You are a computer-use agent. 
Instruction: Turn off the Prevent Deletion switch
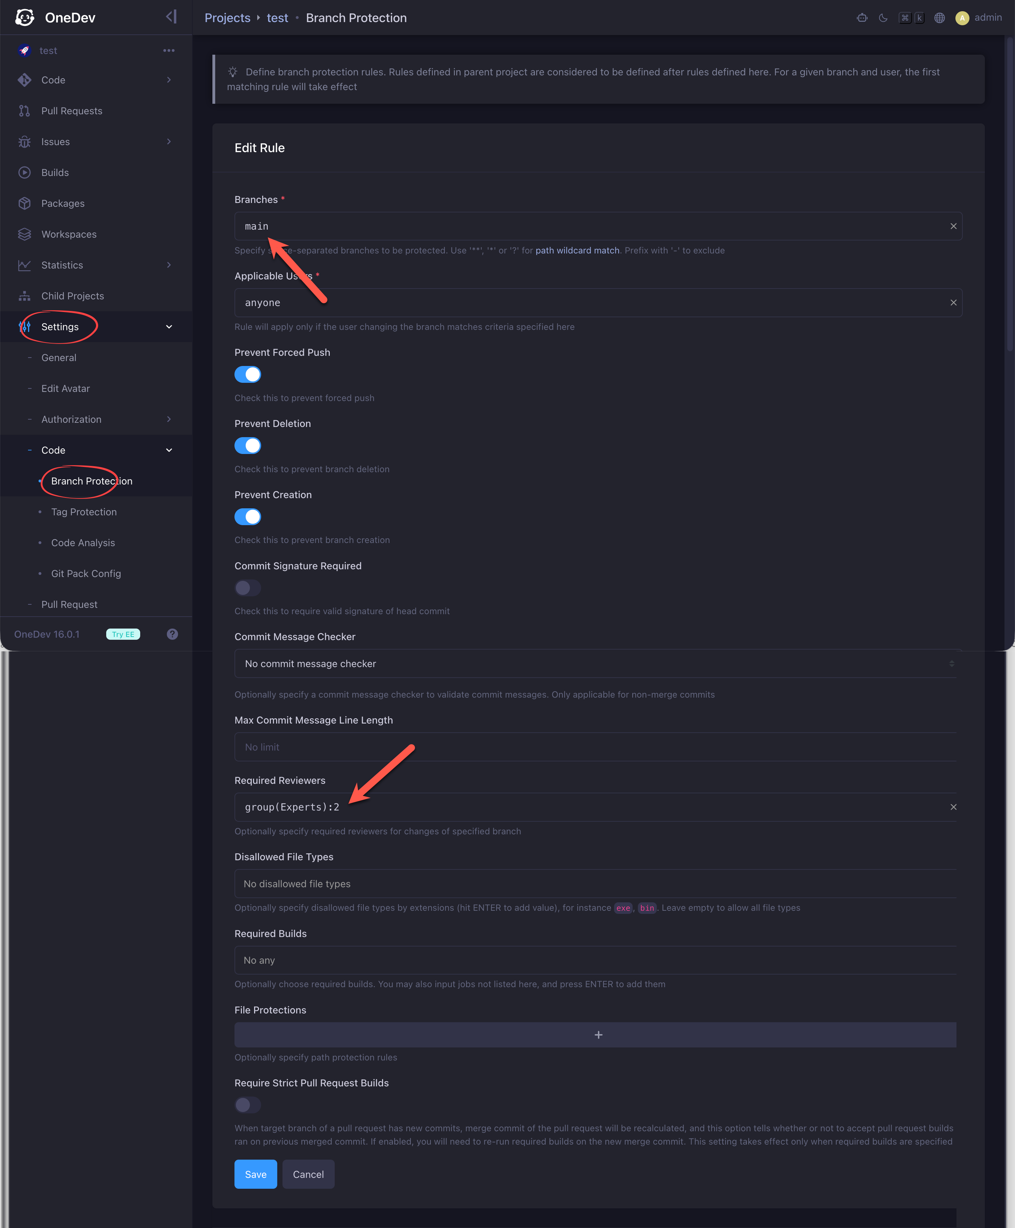coord(248,446)
